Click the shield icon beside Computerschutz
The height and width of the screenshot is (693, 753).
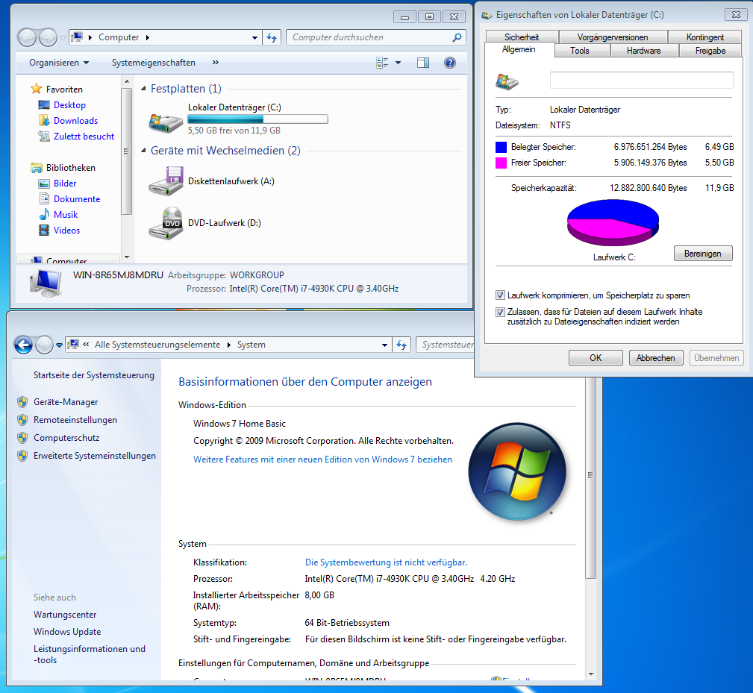(22, 438)
